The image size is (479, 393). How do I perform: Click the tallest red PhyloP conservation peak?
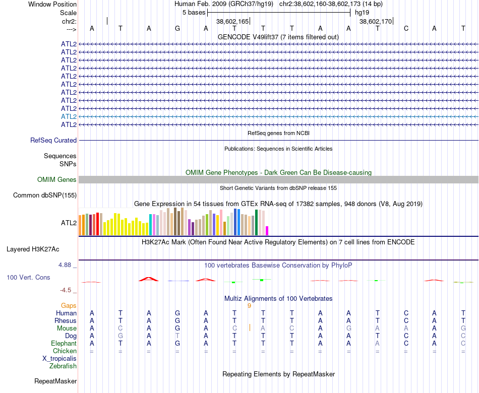click(x=148, y=279)
